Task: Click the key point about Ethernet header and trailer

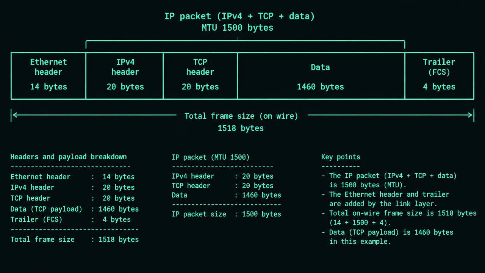Action: [385, 199]
